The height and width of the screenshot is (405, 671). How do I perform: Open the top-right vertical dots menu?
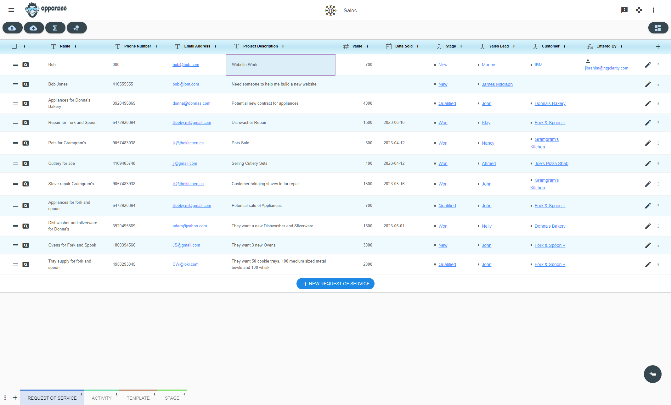coord(653,10)
